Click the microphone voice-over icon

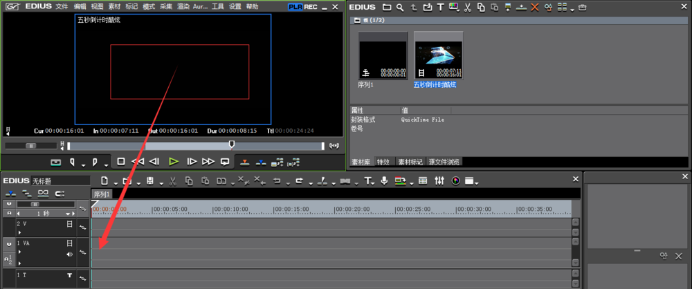pyautogui.click(x=384, y=181)
